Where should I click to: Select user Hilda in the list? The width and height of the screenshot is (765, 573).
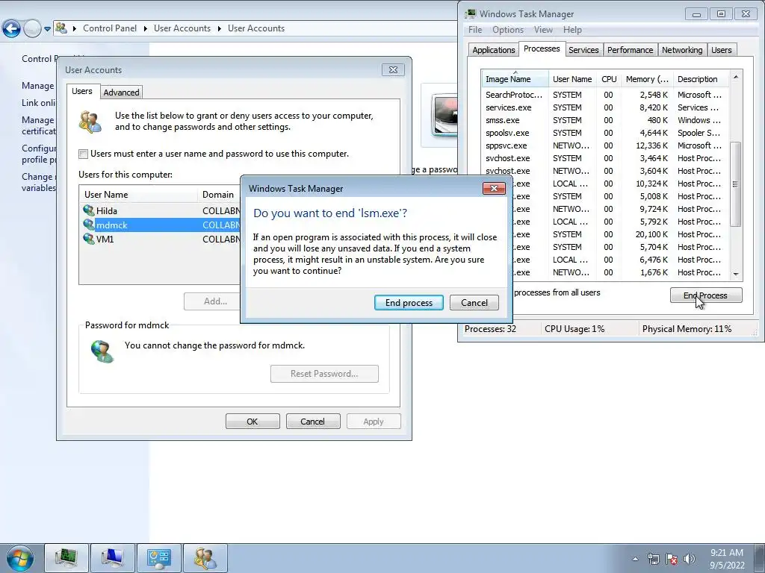pyautogui.click(x=160, y=210)
